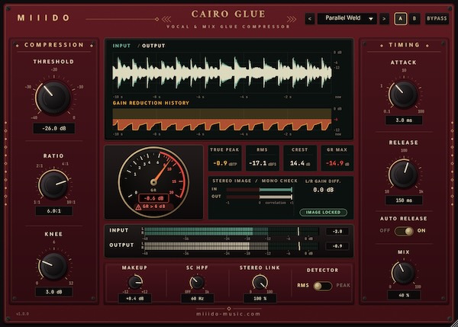This screenshot has height=327, width=458.
Task: Click the input waveform display
Action: (x=222, y=73)
